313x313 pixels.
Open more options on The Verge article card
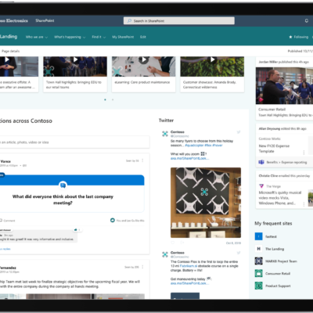click(304, 204)
